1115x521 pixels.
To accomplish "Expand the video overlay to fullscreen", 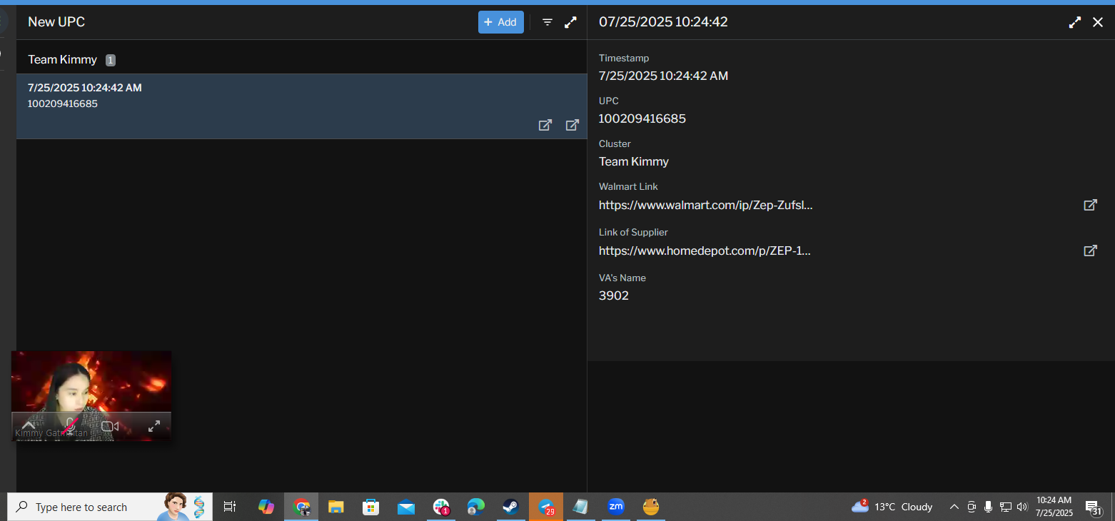I will [x=153, y=426].
